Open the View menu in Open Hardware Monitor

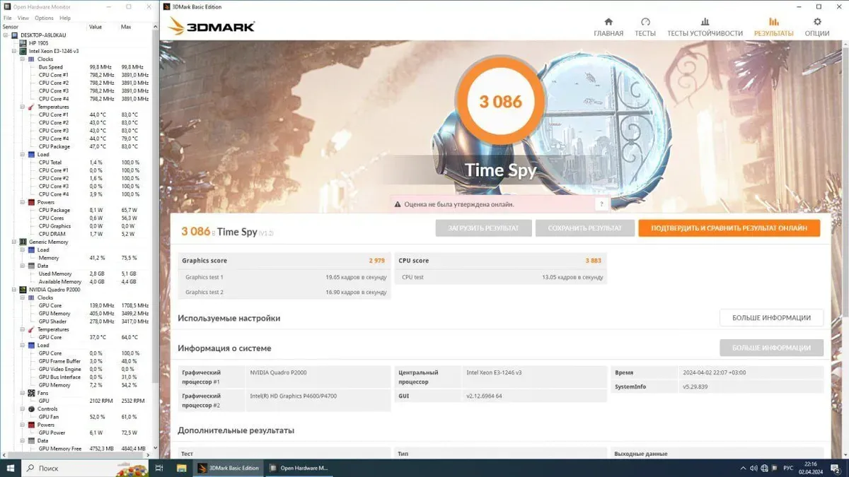tap(23, 18)
